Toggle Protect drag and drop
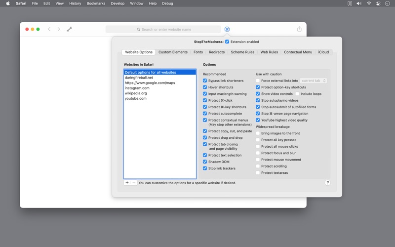 205,138
